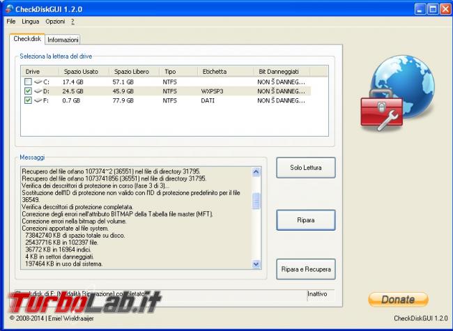Sort by the Spazio Usato column header

pos(84,71)
